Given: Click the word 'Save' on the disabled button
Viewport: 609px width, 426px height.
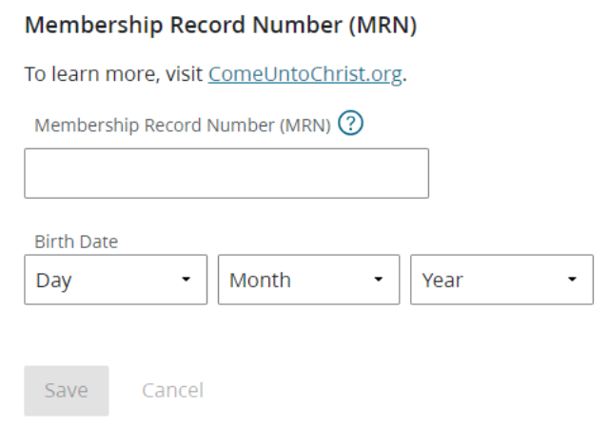Looking at the screenshot, I should 67,390.
